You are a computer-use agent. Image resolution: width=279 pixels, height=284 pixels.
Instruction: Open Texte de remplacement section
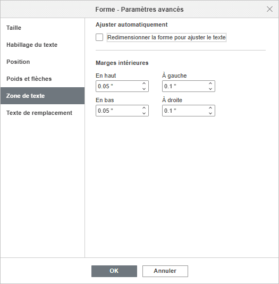click(43, 113)
